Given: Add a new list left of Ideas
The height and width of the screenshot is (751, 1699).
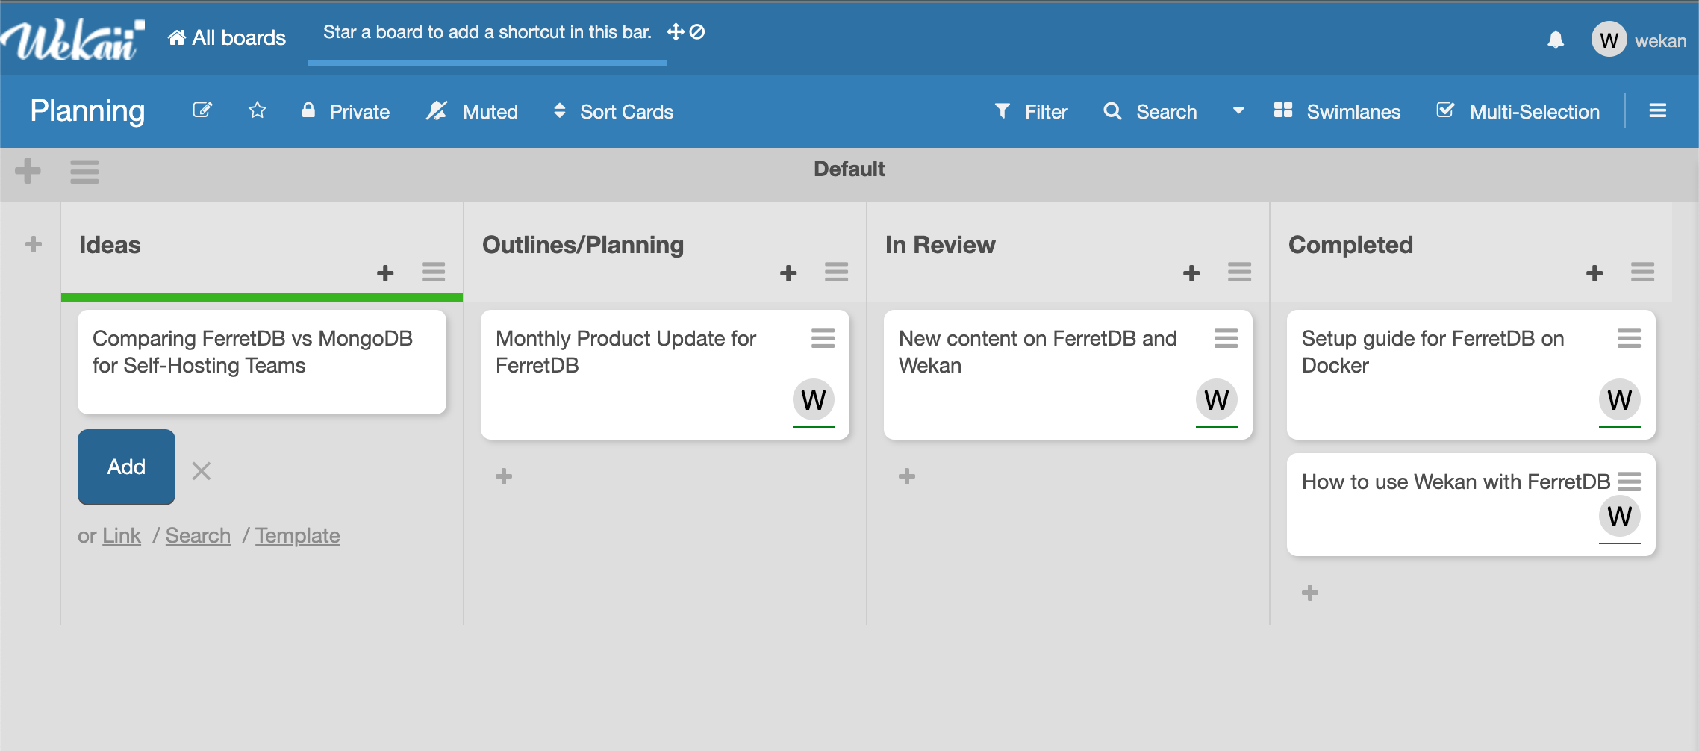Looking at the screenshot, I should pyautogui.click(x=34, y=244).
